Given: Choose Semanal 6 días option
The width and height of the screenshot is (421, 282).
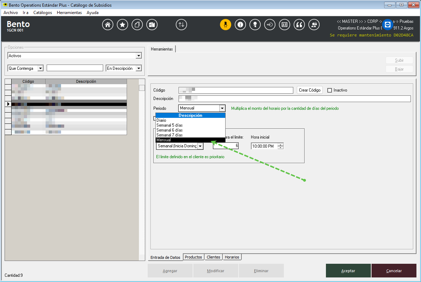Looking at the screenshot, I should click(x=190, y=130).
